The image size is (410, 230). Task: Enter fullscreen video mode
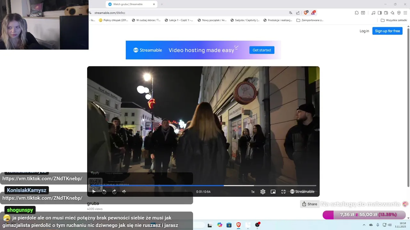coord(283,192)
